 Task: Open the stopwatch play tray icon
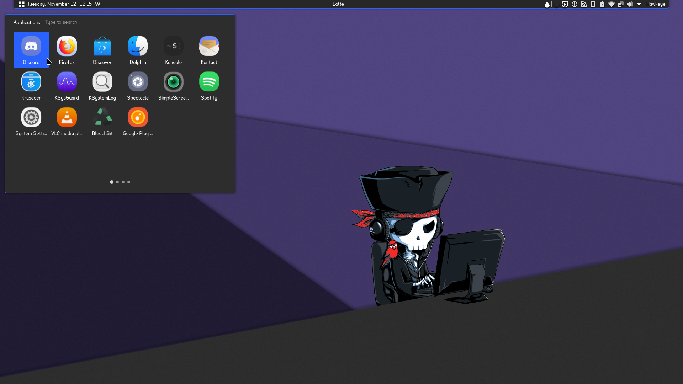565,4
